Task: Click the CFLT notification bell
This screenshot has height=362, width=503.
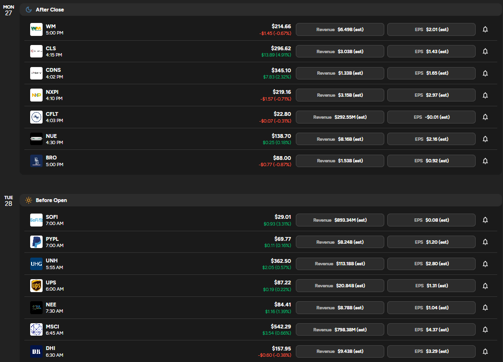Action: coord(485,117)
